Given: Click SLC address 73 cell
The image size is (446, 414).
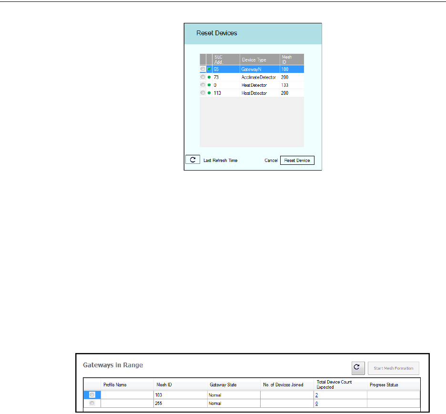Looking at the screenshot, I should tap(226, 77).
